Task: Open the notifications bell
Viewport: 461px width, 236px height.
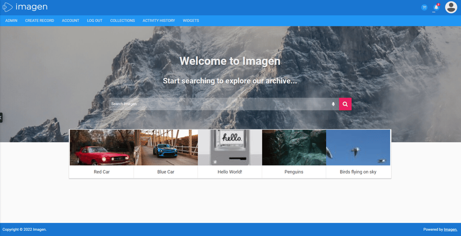Action: tap(436, 7)
